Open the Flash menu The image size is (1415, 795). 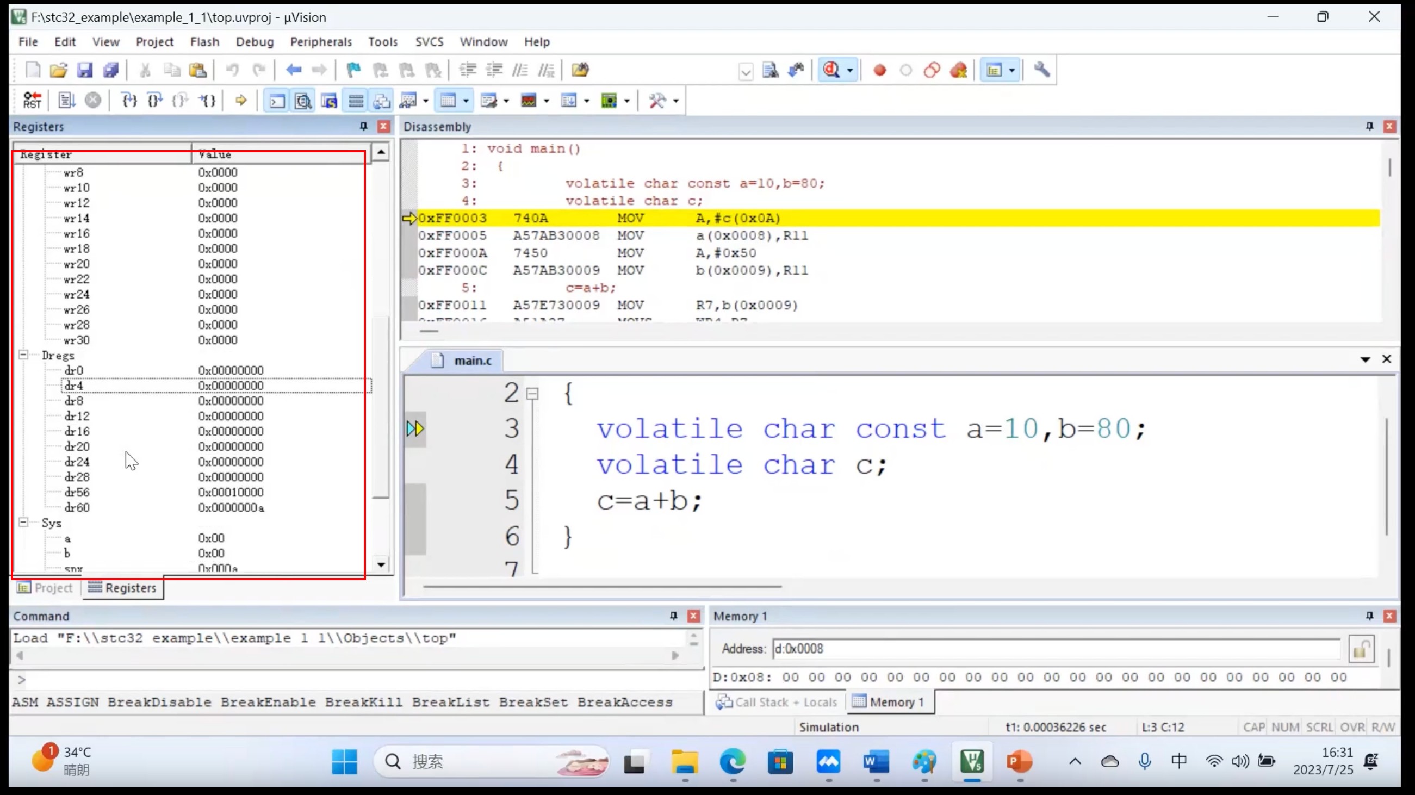(204, 42)
